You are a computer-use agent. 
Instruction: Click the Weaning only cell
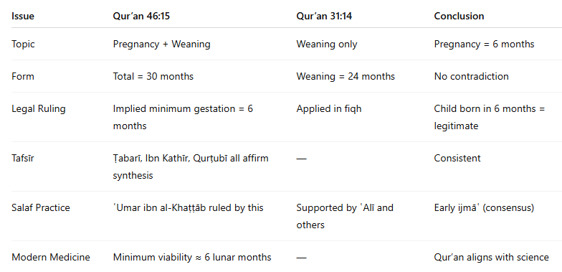[327, 44]
